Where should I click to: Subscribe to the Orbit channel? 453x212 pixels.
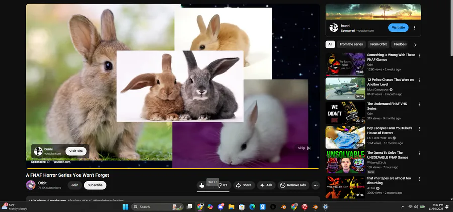[95, 185]
